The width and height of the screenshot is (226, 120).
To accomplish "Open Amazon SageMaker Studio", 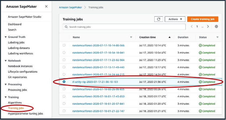I will click(25, 17).
